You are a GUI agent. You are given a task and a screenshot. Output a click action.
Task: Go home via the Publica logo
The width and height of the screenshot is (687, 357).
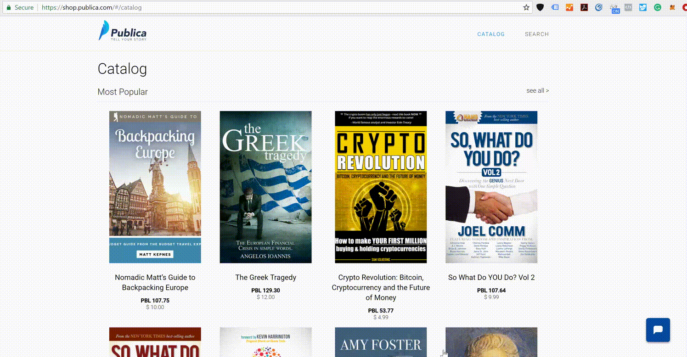123,31
